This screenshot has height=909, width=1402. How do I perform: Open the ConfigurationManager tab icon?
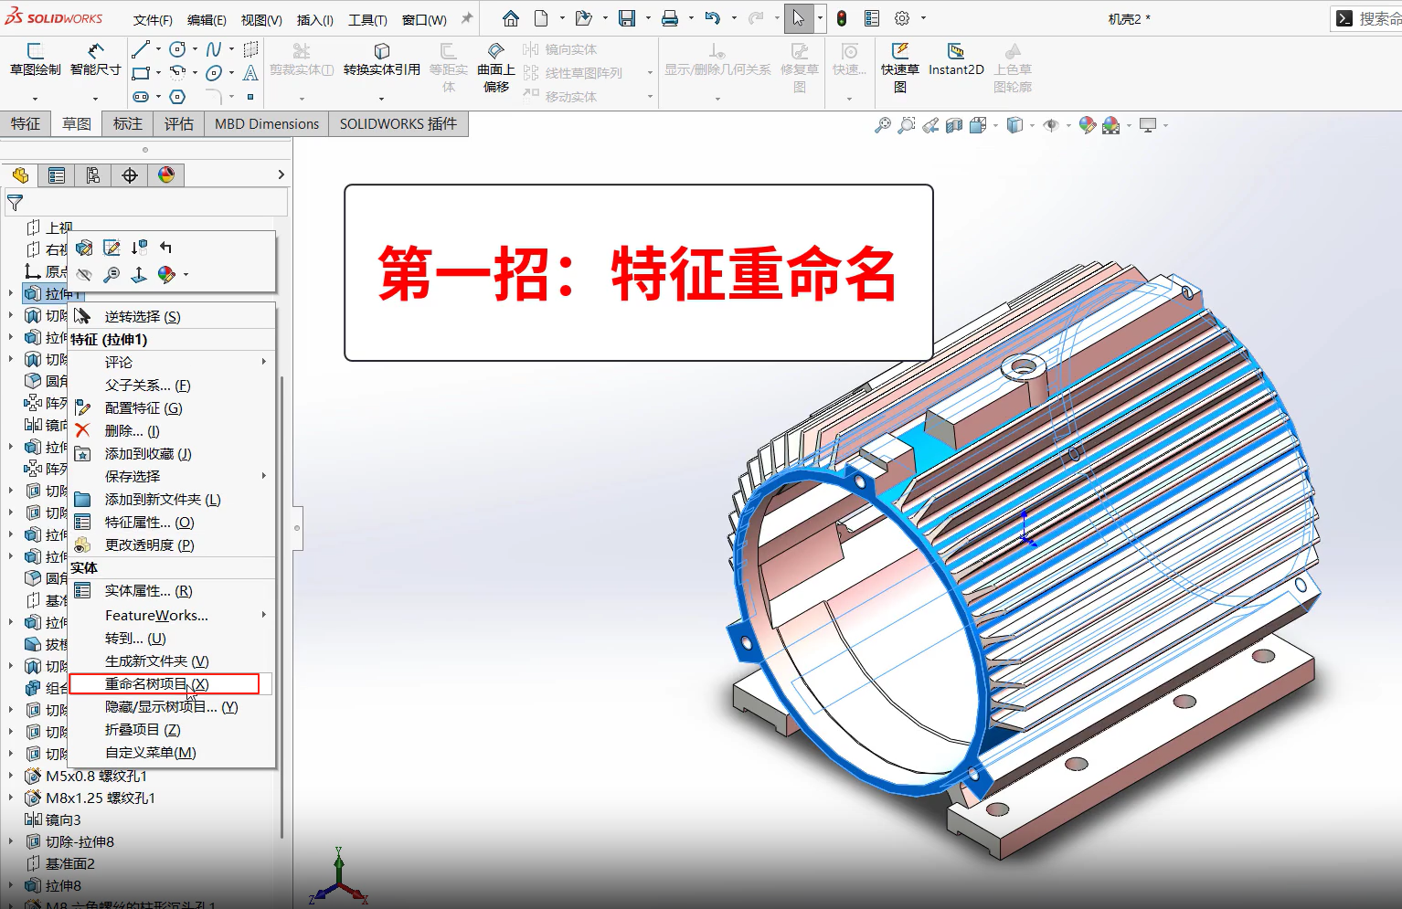click(93, 175)
